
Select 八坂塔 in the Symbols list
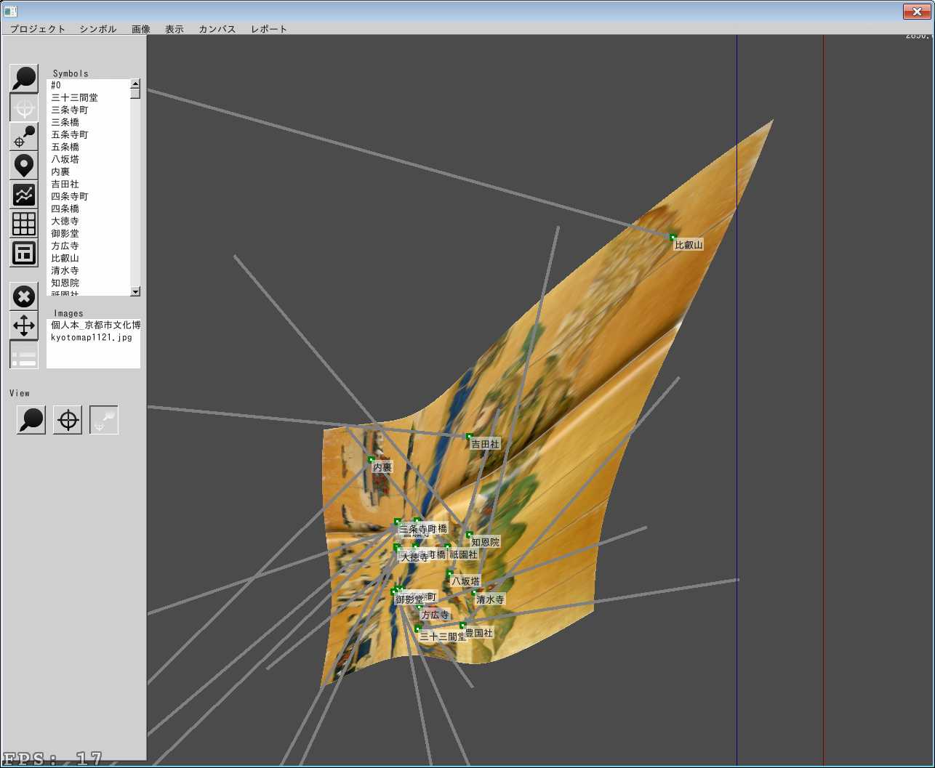(x=88, y=159)
